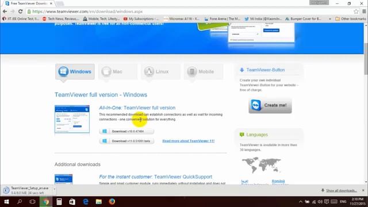
Task: Open the Mobile, Tech, Lifestyle bookmark
Action: pos(101,19)
